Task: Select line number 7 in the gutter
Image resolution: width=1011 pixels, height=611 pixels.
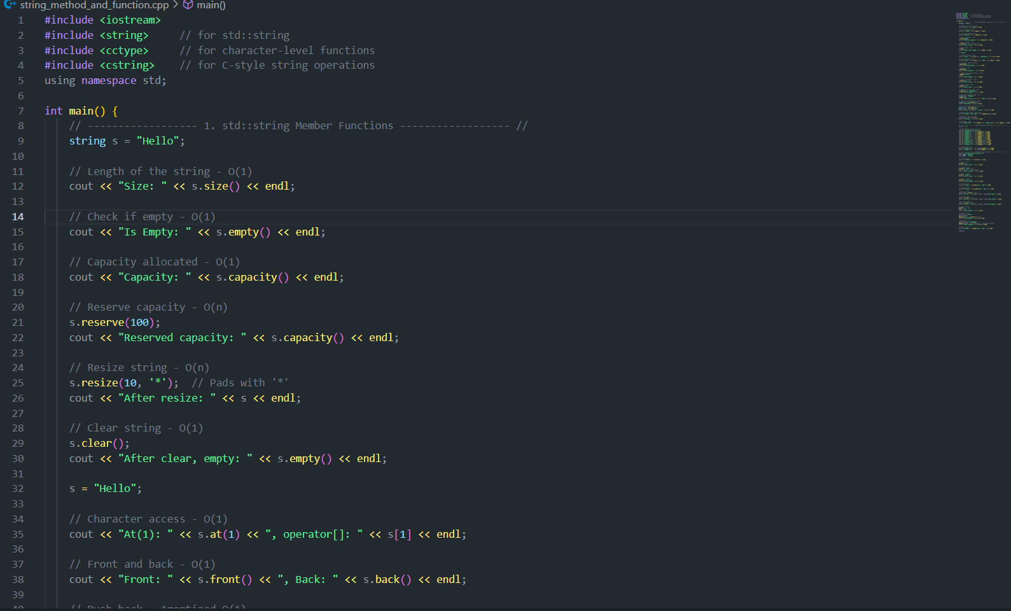Action: (x=20, y=111)
